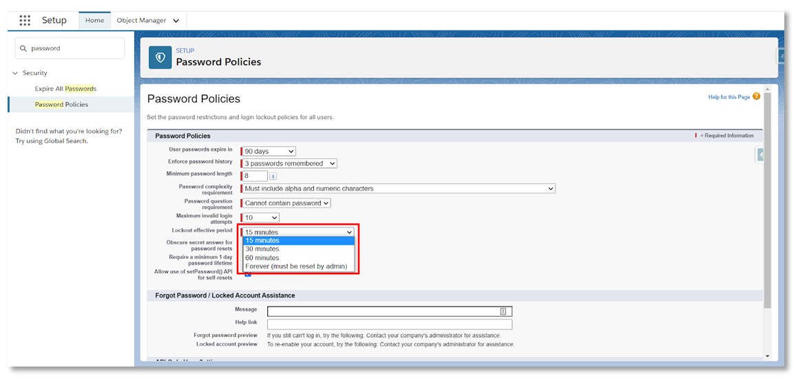This screenshot has width=796, height=381.
Task: Choose Forever (must be reset by admin)
Action: (x=299, y=266)
